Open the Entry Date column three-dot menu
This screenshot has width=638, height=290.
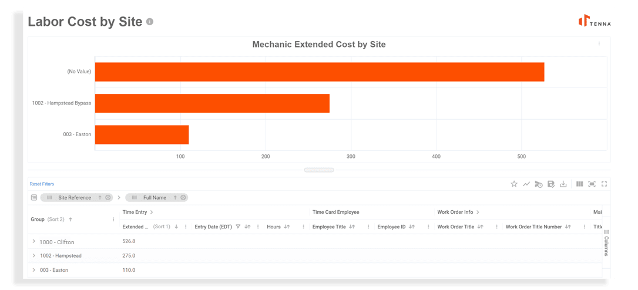coord(258,227)
